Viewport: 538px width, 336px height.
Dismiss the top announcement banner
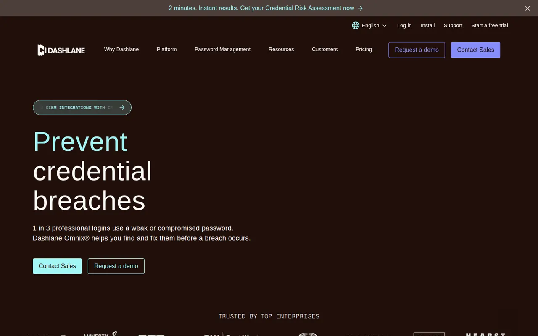click(527, 8)
